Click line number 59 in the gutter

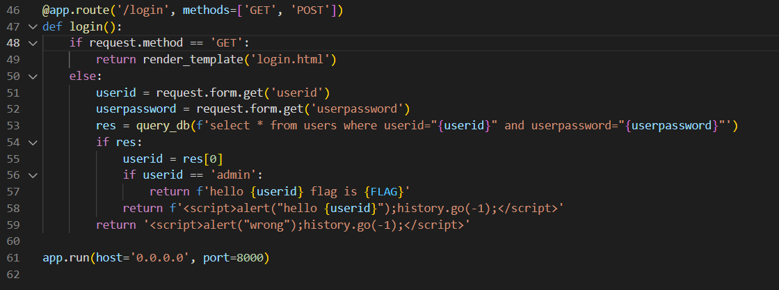tap(13, 225)
